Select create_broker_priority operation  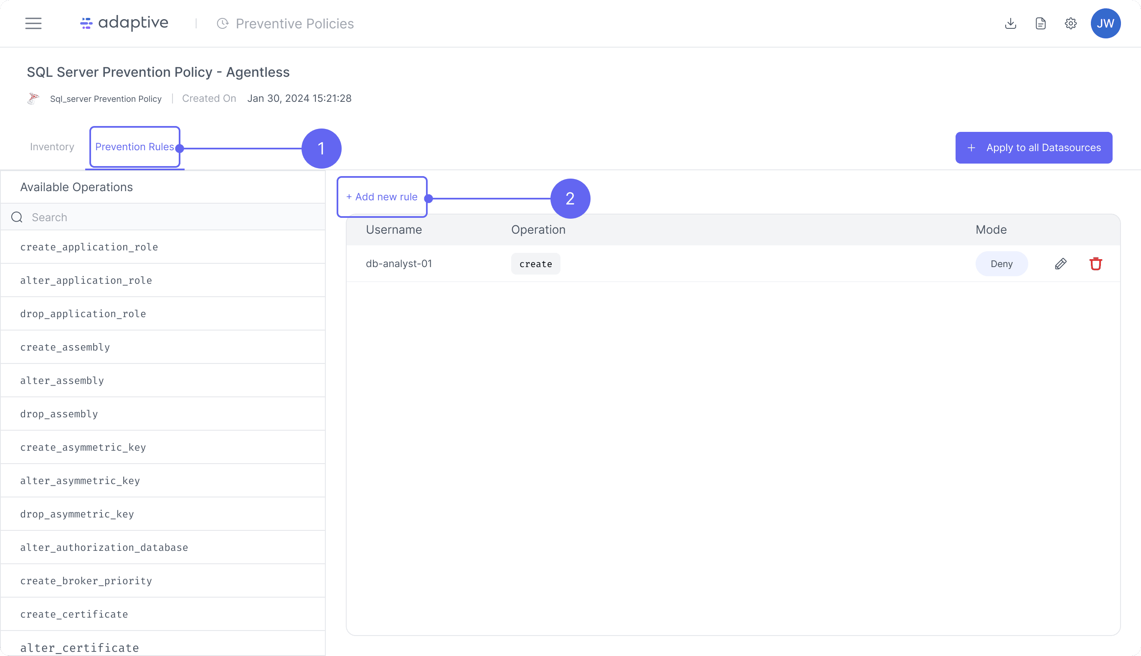pyautogui.click(x=163, y=580)
